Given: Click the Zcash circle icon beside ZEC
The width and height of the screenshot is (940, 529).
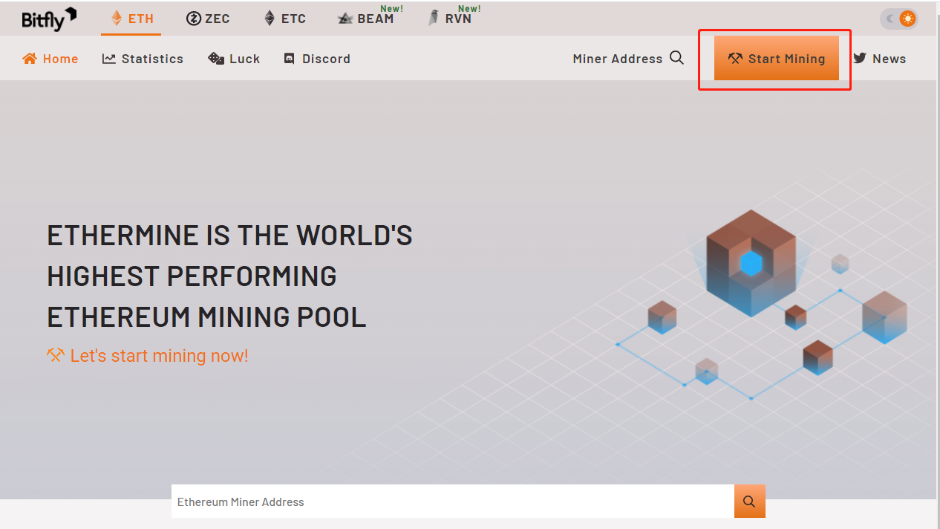Looking at the screenshot, I should coord(194,19).
